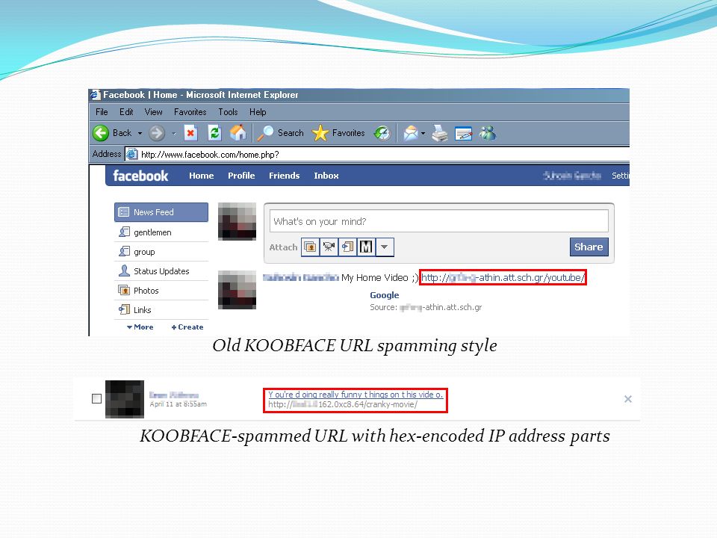Click the red X Stop icon
Viewport: 717px width, 538px height.
point(190,133)
